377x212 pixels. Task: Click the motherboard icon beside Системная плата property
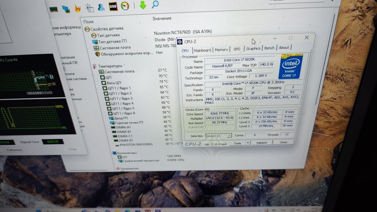click(96, 48)
